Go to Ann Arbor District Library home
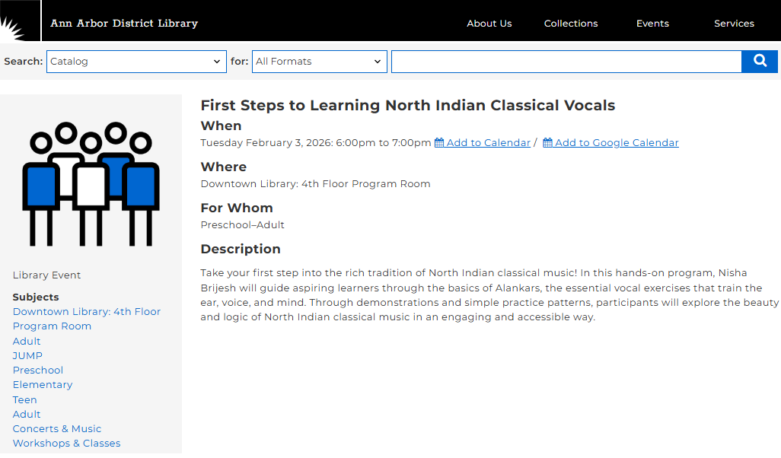 point(124,24)
